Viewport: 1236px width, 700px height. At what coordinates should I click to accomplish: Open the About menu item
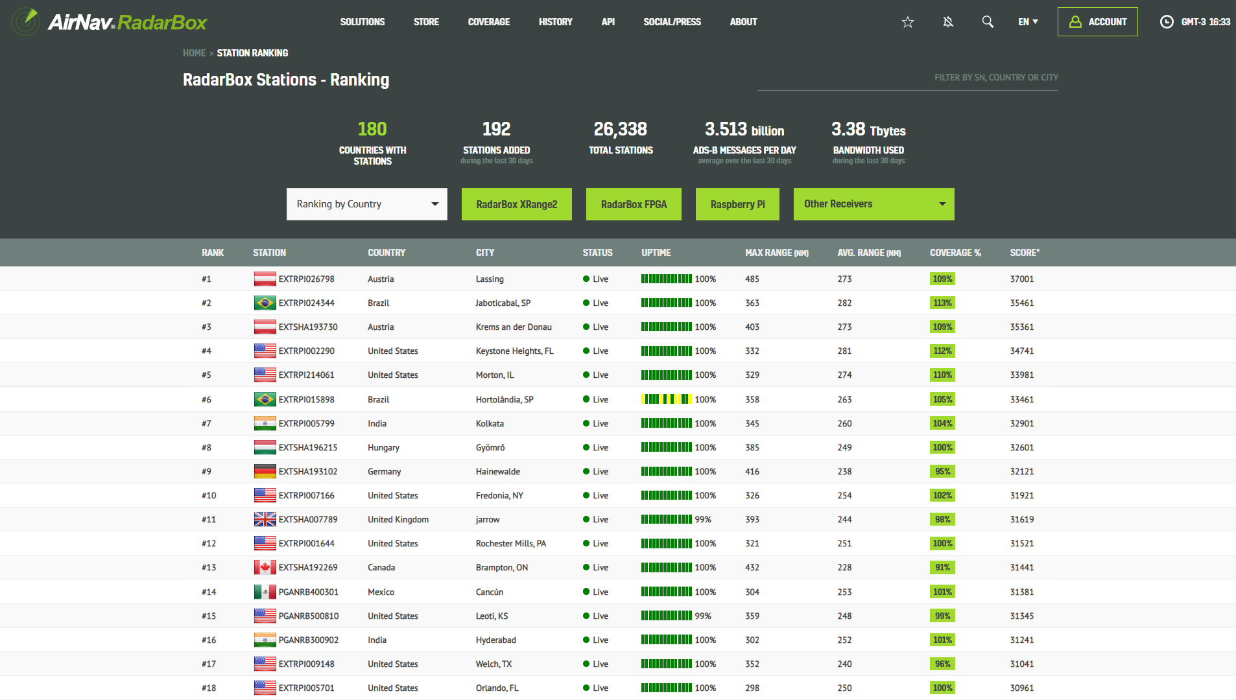[x=743, y=22]
